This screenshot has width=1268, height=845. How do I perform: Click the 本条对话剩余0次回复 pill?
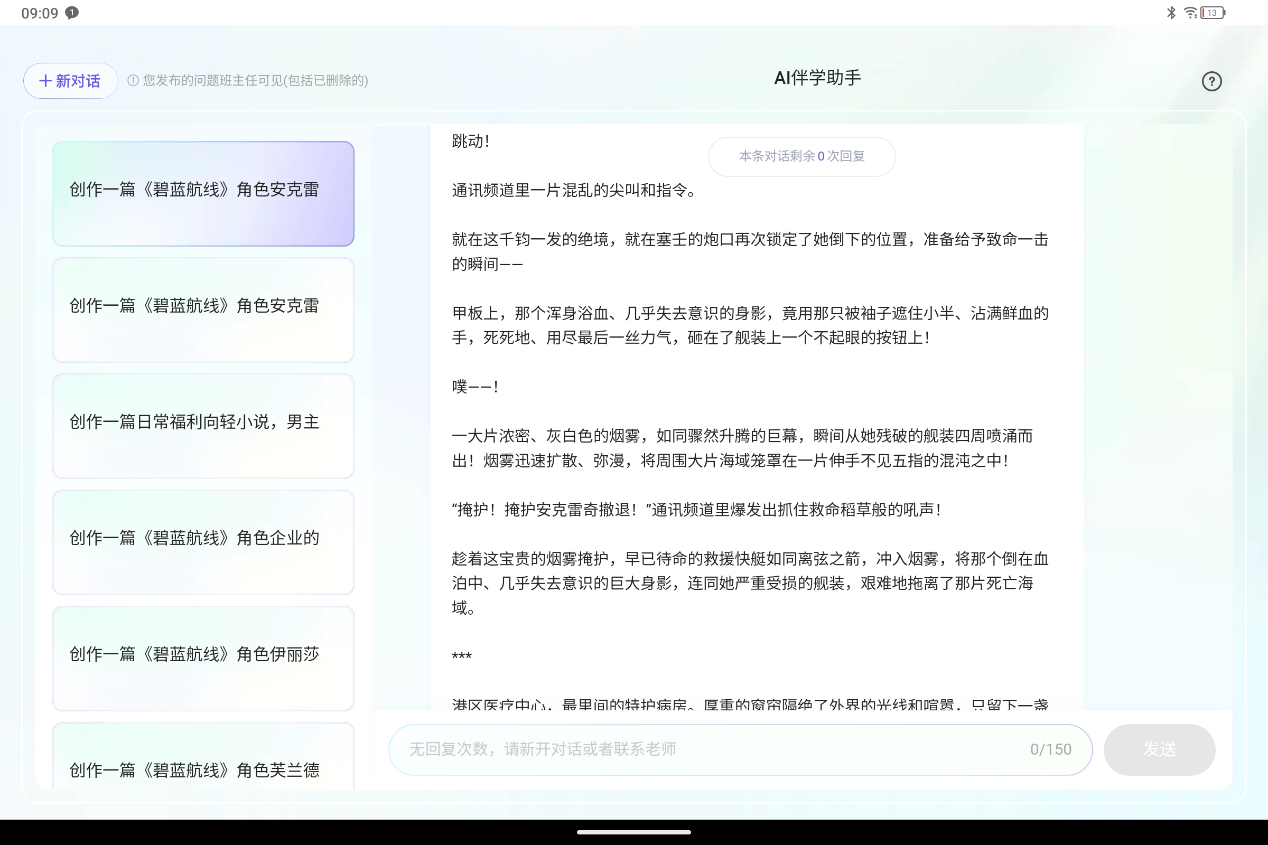click(x=801, y=156)
